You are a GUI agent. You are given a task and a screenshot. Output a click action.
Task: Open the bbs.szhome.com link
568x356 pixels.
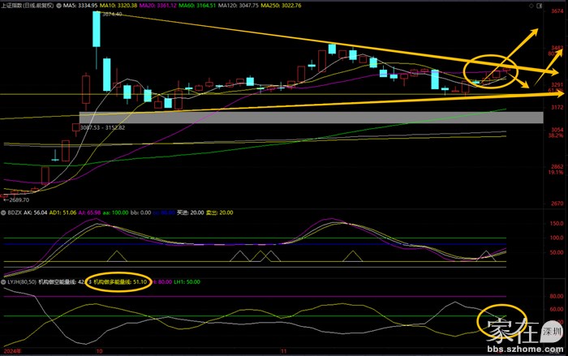[527, 348]
